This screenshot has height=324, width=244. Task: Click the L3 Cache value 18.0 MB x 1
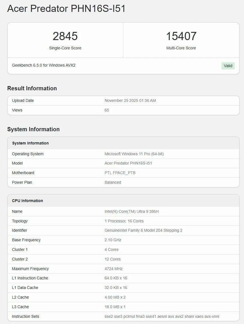(115, 307)
